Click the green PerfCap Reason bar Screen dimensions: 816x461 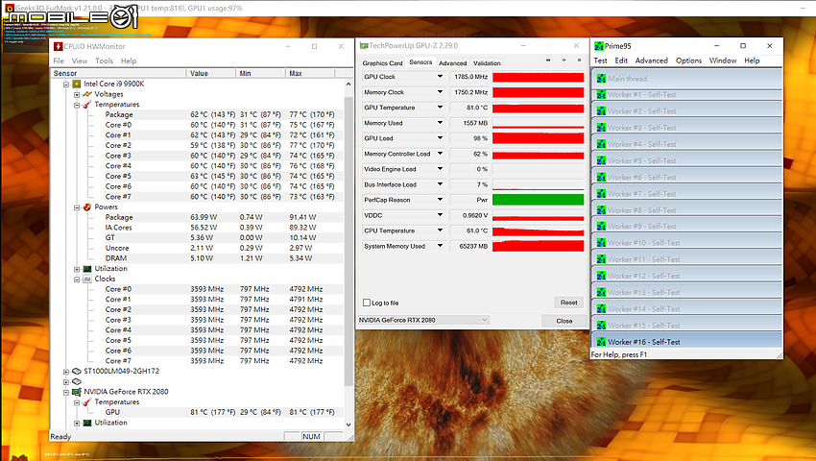click(x=539, y=200)
